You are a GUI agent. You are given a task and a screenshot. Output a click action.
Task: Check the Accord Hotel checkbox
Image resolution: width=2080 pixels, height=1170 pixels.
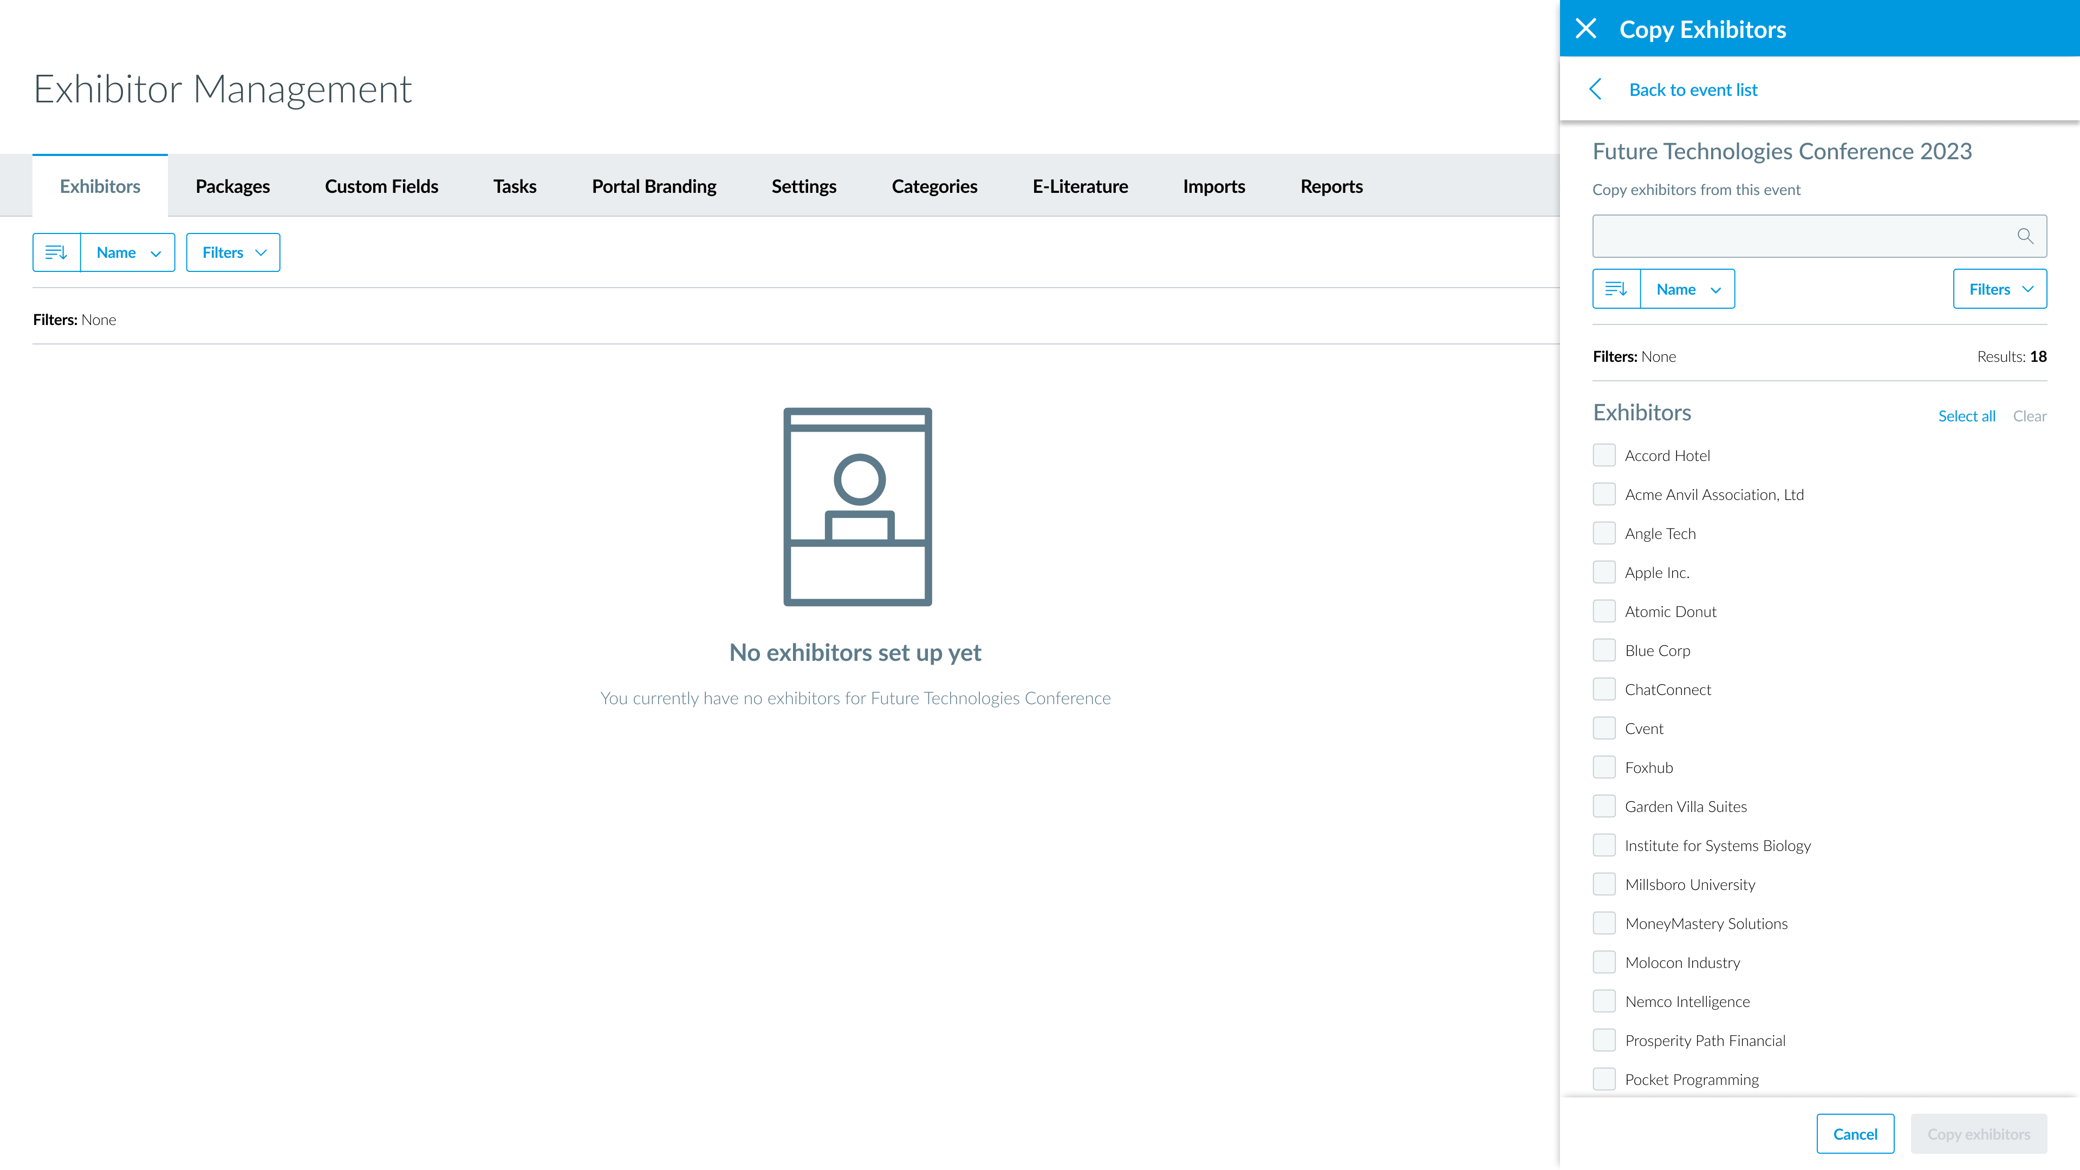coord(1604,454)
